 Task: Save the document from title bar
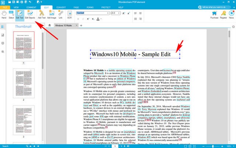click(14, 2)
